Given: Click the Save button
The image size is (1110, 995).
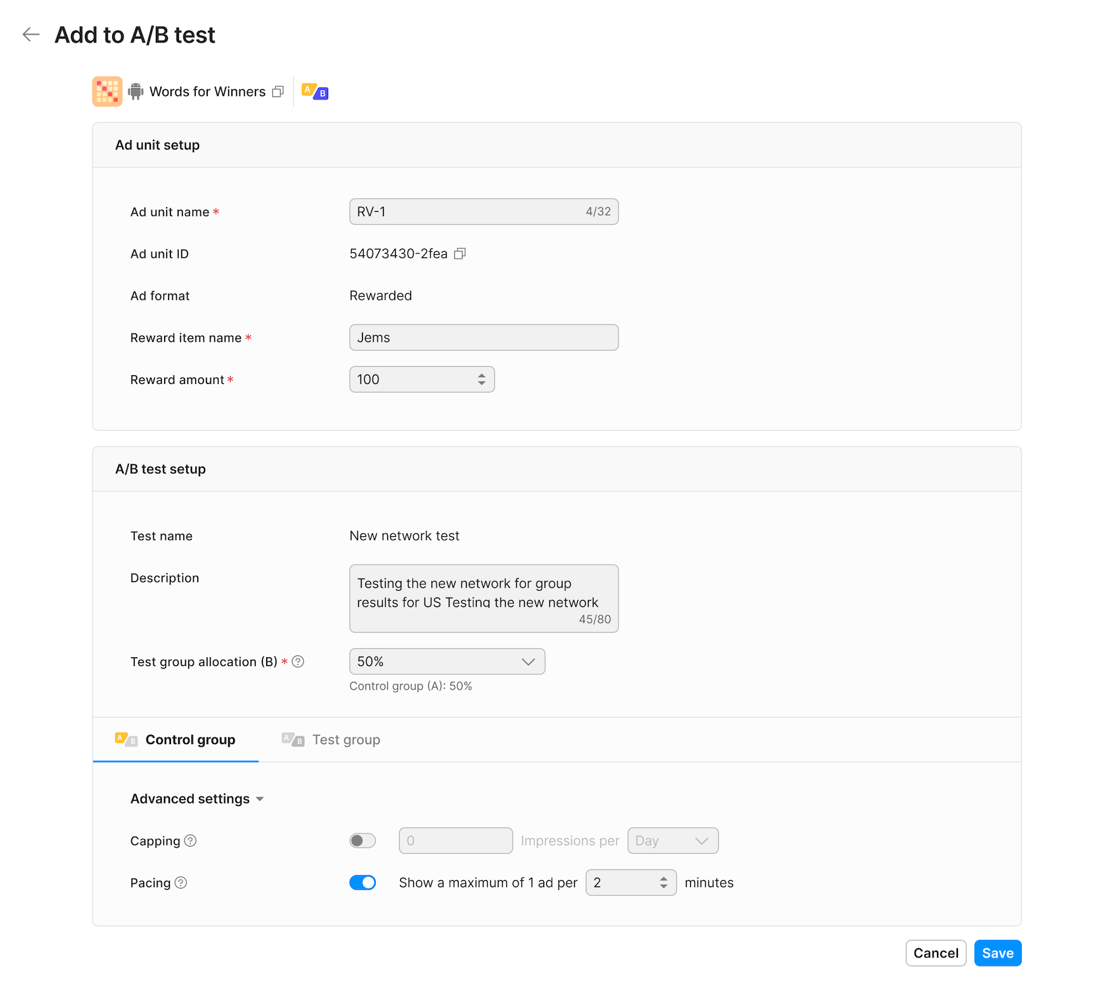Looking at the screenshot, I should pos(997,953).
